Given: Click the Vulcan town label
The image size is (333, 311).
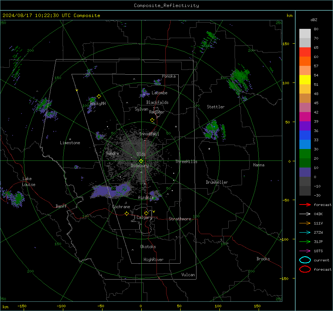Looking at the screenshot, I should tap(188, 275).
